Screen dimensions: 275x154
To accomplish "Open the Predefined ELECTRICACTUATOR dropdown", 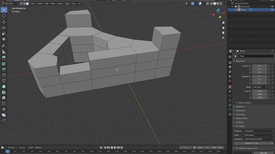I will [x=259, y=139].
